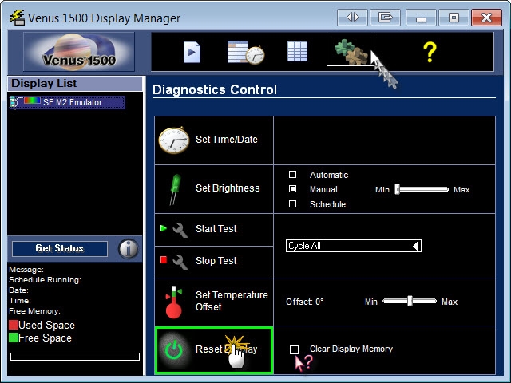Check the Clear Display Memory checkbox
This screenshot has height=383, width=511.
[295, 349]
